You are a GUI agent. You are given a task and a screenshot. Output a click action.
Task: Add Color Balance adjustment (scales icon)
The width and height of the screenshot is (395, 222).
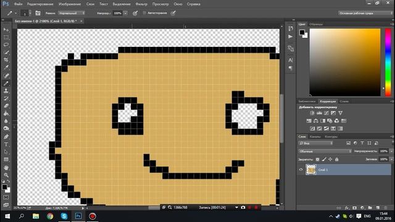click(x=315, y=121)
